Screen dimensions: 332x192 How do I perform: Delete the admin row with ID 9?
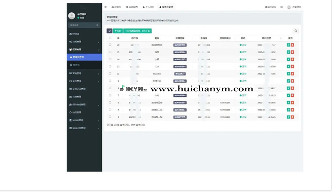point(293,81)
